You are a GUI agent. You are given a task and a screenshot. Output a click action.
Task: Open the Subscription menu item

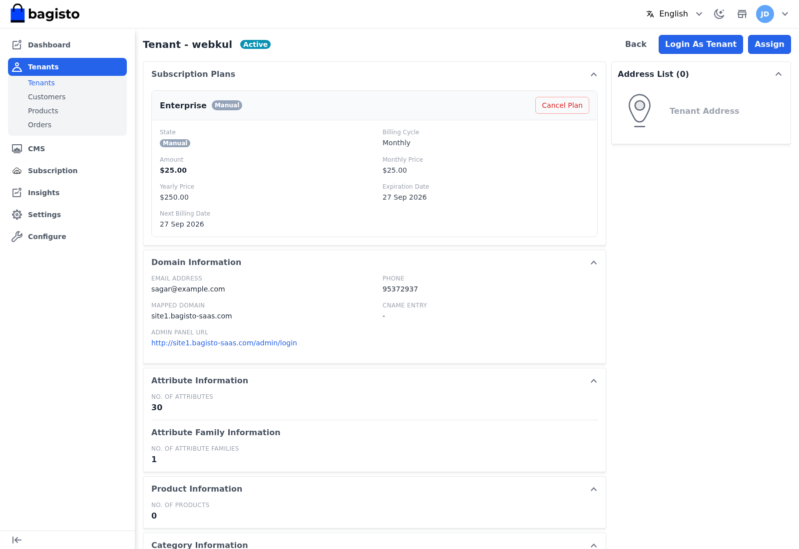click(67, 171)
